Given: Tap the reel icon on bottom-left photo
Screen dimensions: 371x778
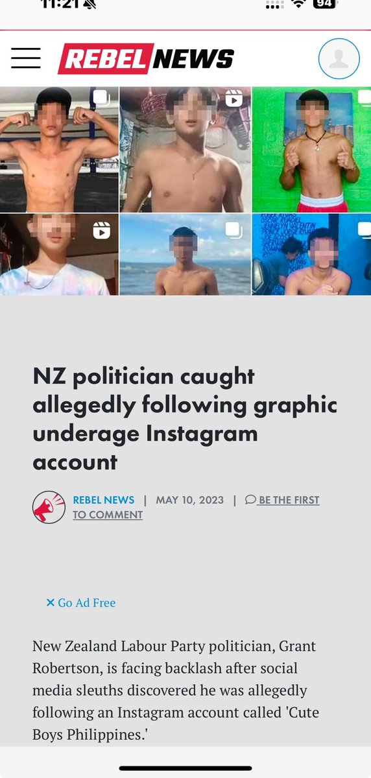Looking at the screenshot, I should (101, 230).
